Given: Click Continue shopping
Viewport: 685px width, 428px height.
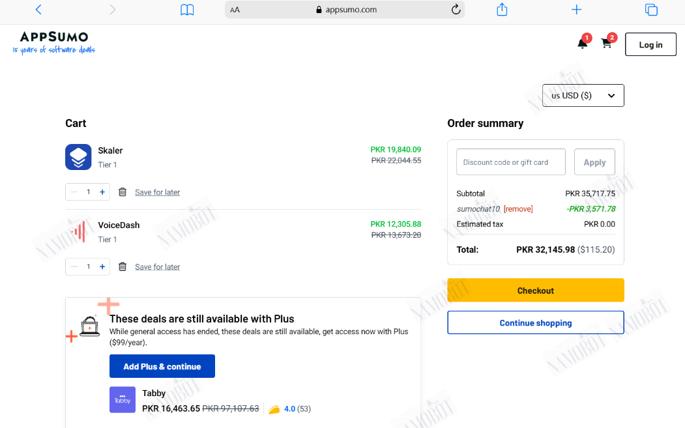Looking at the screenshot, I should tap(536, 322).
